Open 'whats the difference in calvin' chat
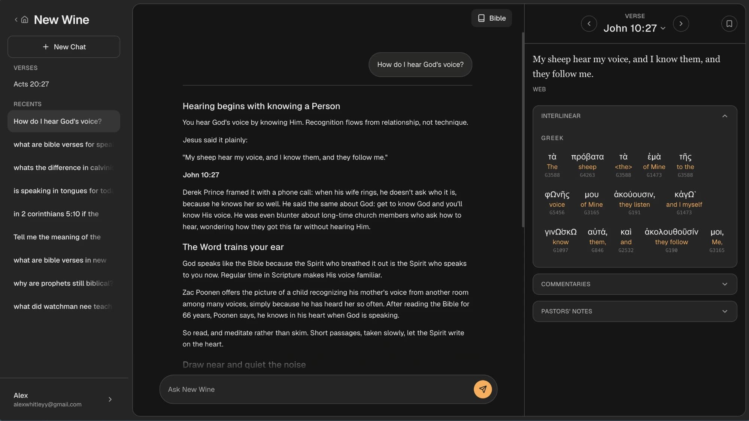 point(64,167)
